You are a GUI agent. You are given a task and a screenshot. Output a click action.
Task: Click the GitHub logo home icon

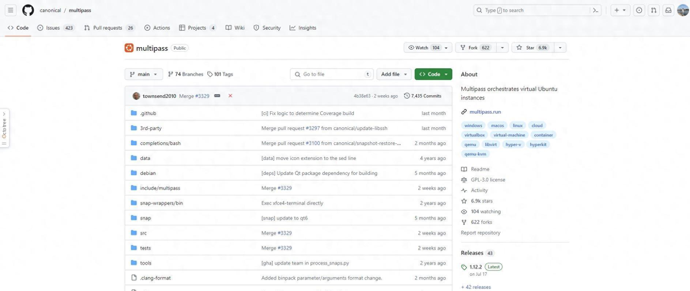pos(28,10)
